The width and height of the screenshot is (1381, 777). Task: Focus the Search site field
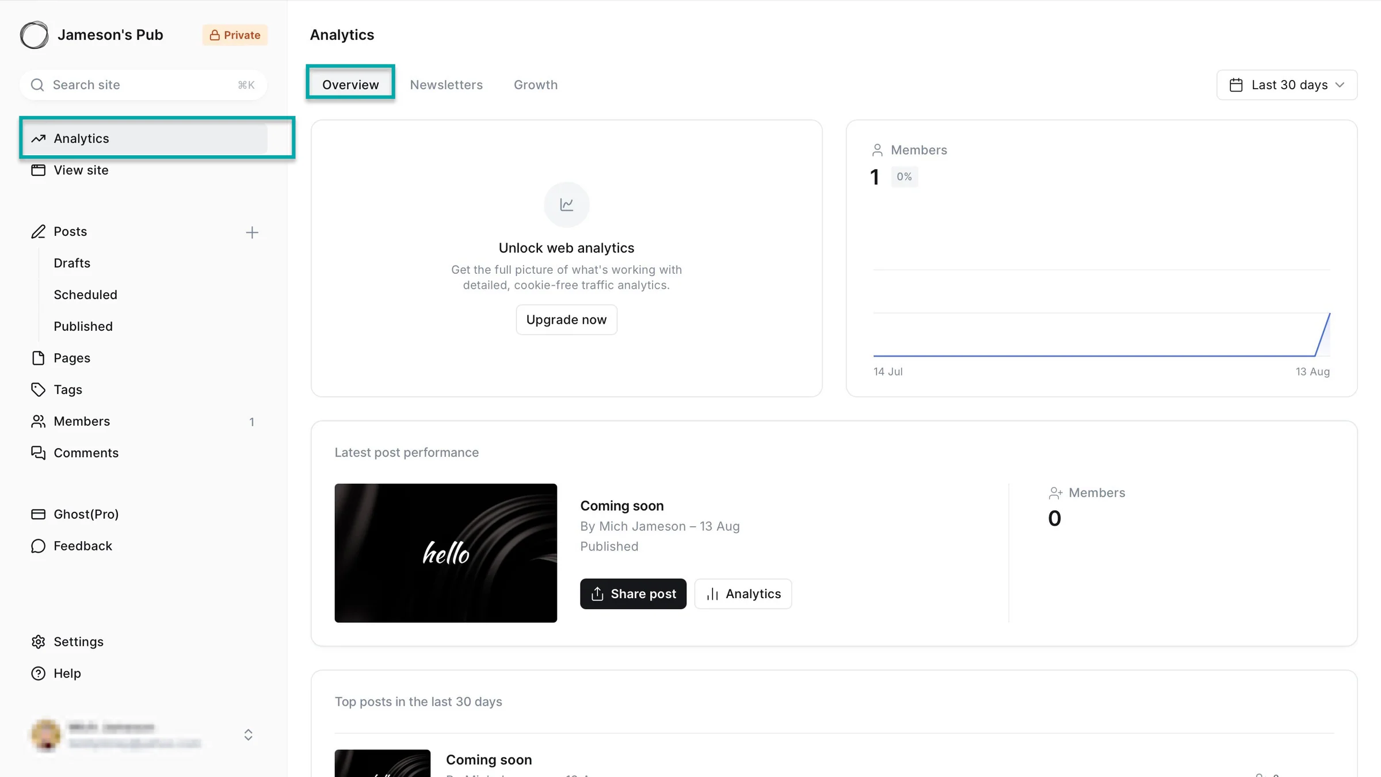coord(143,85)
